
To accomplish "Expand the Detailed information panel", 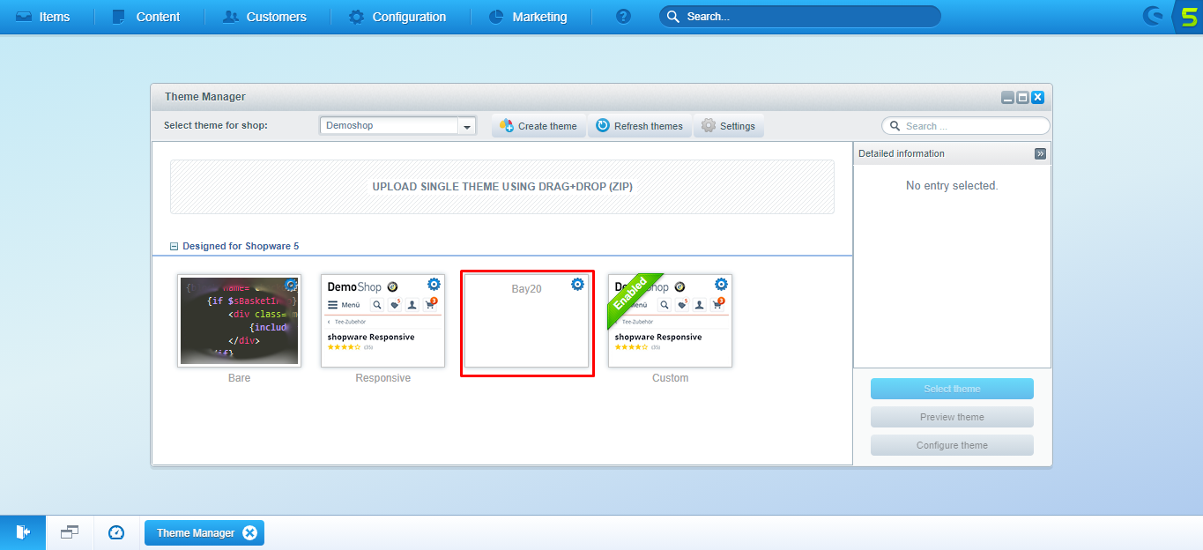I will (x=1039, y=152).
